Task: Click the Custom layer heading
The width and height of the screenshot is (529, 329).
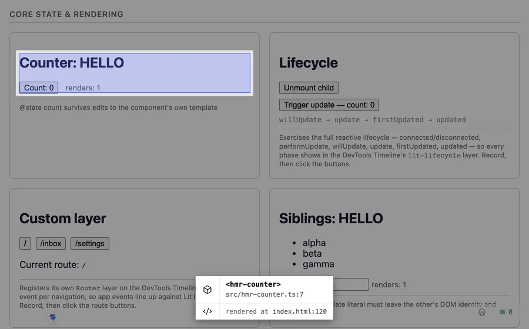Action: [63, 219]
